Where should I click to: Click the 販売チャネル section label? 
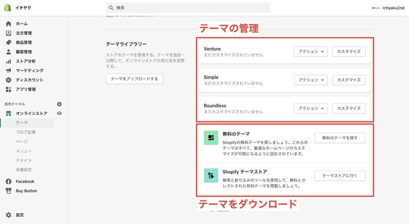pos(15,104)
